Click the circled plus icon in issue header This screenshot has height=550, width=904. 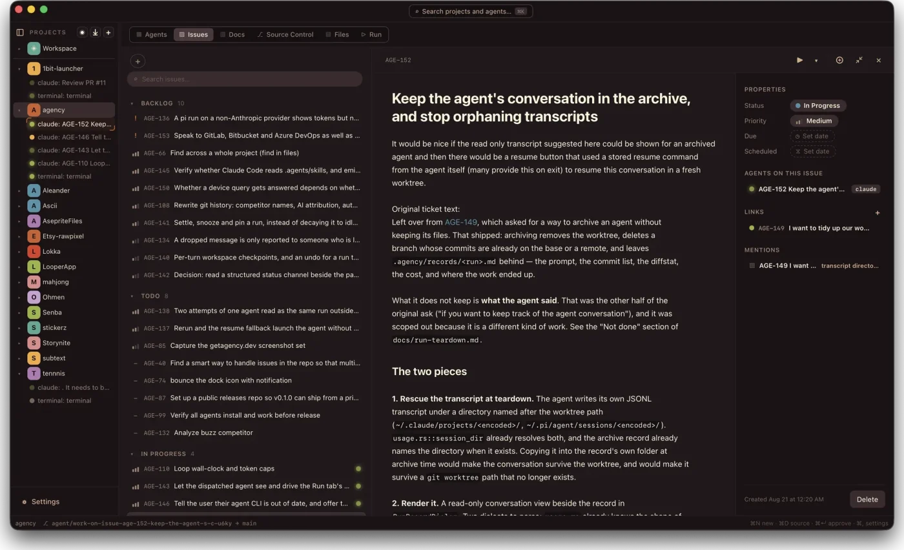pyautogui.click(x=839, y=60)
